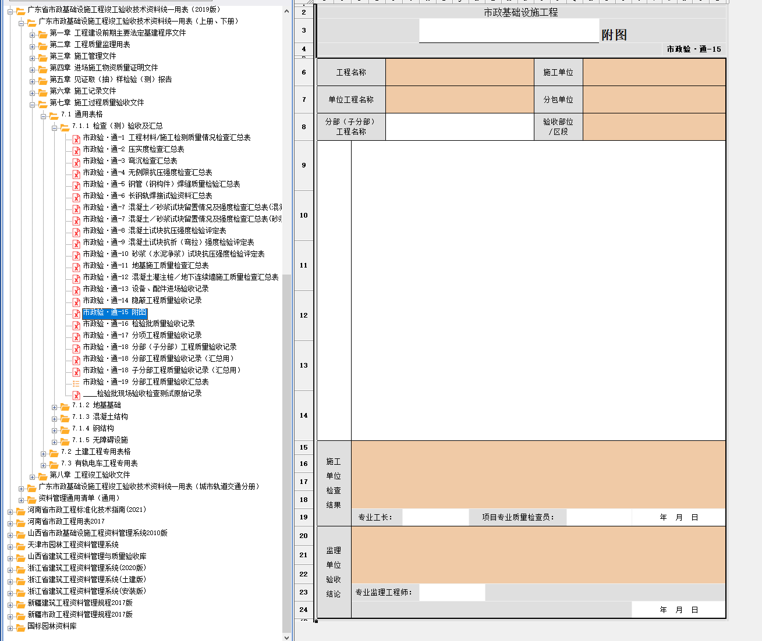This screenshot has width=762, height=641.
Task: Select 浙江省建筑工程资料管理系统(安装版)
Action: [87, 592]
